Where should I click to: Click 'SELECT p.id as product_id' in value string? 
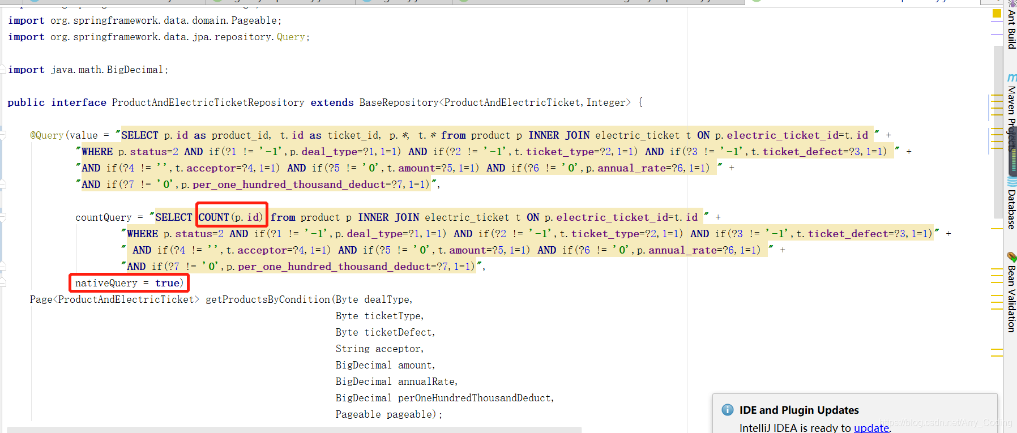(x=195, y=135)
